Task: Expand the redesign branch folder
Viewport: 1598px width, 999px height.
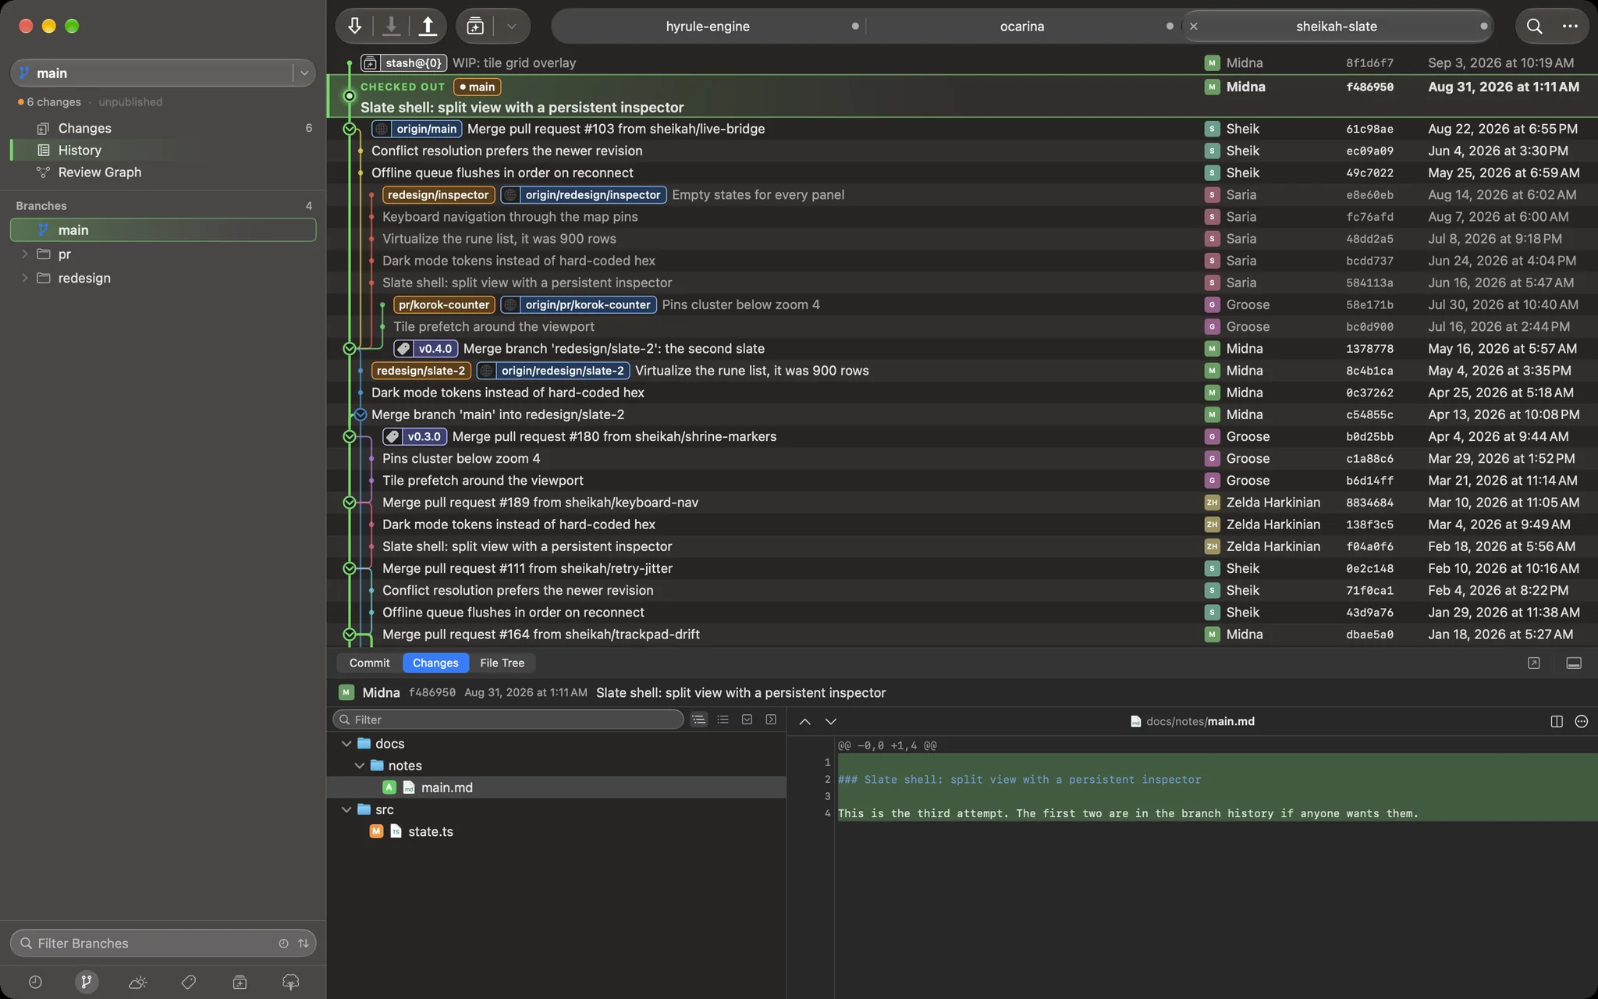Action: 24,278
